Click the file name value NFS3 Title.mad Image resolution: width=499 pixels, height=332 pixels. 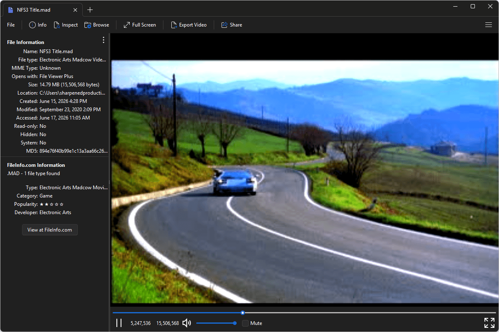(x=56, y=51)
